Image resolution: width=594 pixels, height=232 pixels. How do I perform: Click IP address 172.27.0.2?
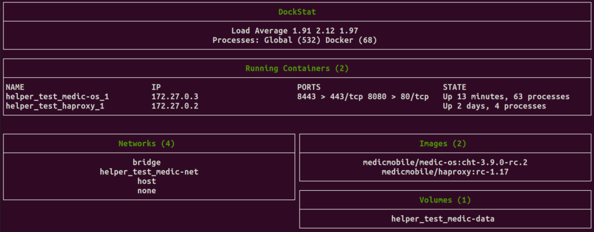(x=175, y=106)
